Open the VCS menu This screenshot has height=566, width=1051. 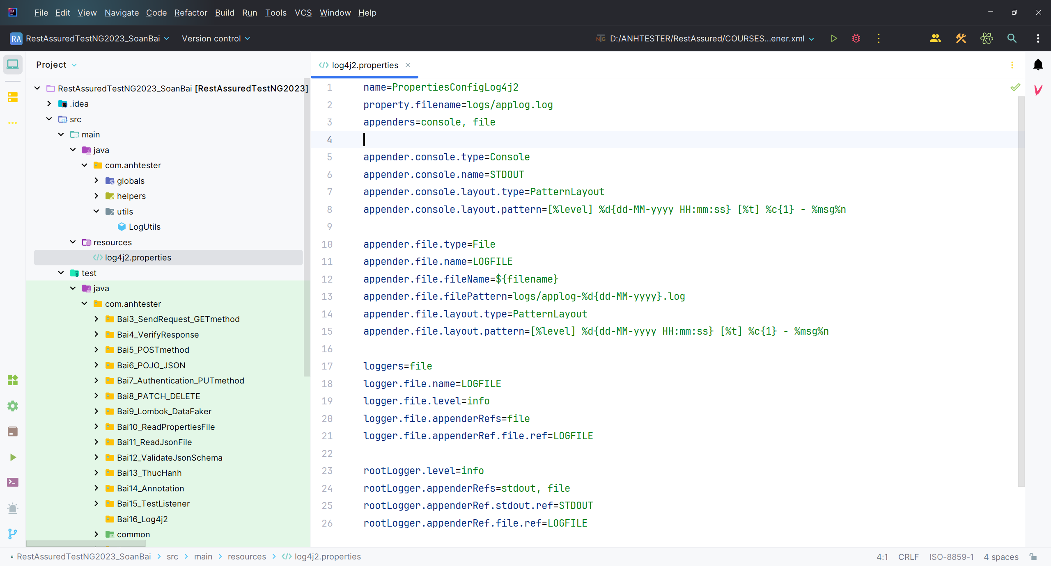pos(303,13)
